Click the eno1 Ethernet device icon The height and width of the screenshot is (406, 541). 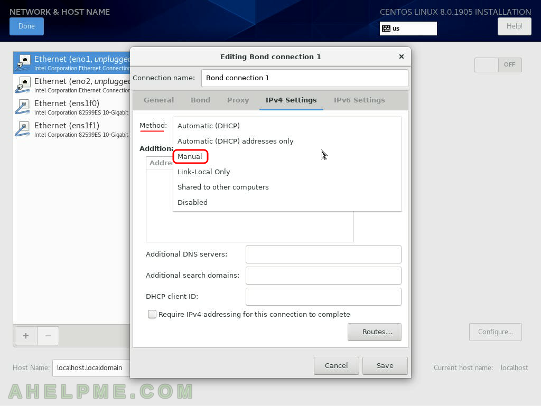point(23,62)
